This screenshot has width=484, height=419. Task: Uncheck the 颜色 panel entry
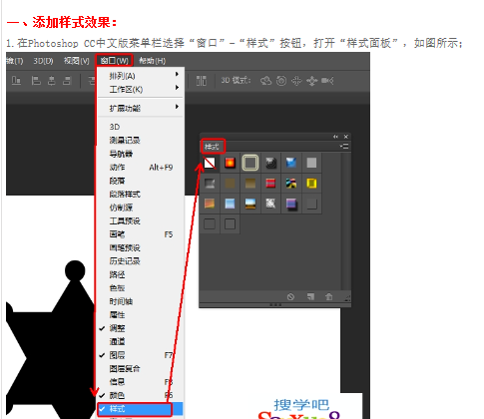[x=140, y=395]
